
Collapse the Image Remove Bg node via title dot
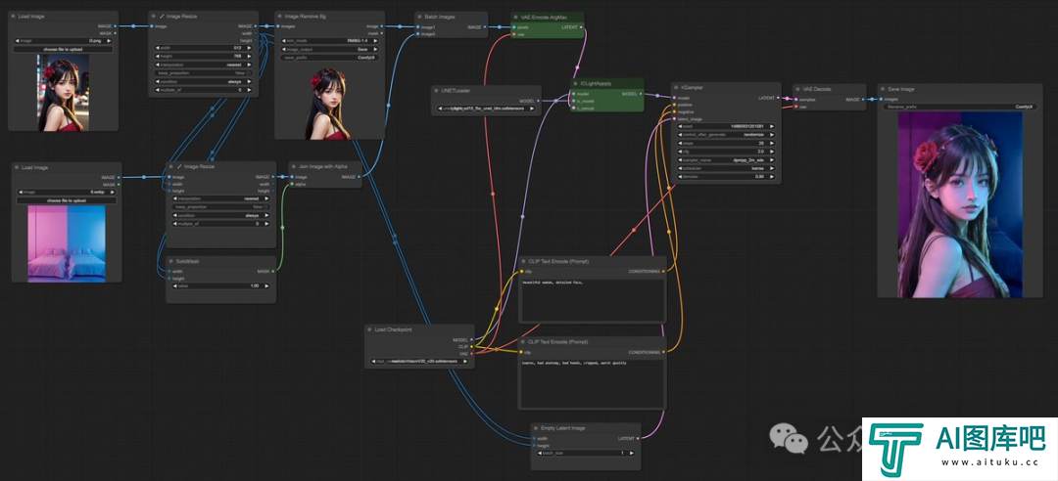click(x=281, y=16)
